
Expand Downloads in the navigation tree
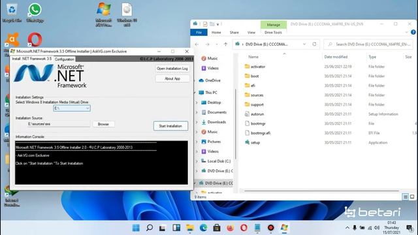197,122
